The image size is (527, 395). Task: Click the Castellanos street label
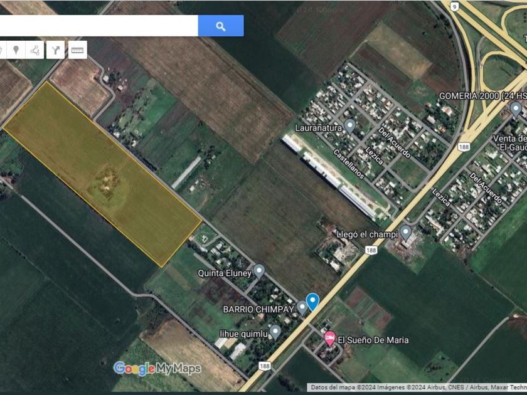tap(349, 164)
